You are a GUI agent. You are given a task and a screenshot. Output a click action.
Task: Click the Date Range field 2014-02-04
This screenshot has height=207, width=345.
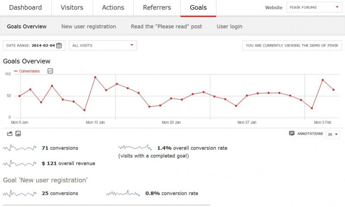click(x=34, y=46)
